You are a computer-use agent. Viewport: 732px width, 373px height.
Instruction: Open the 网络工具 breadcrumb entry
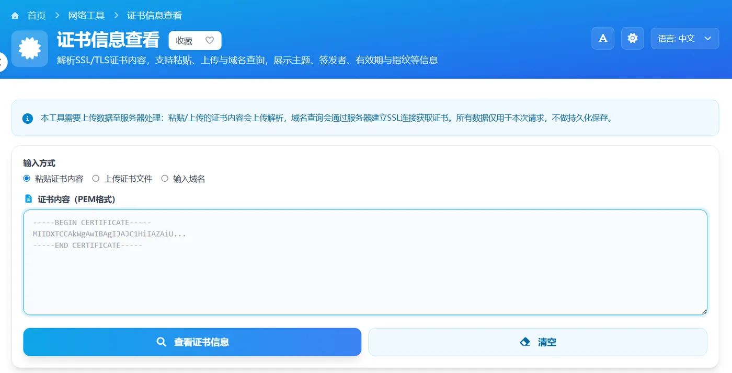[x=86, y=15]
